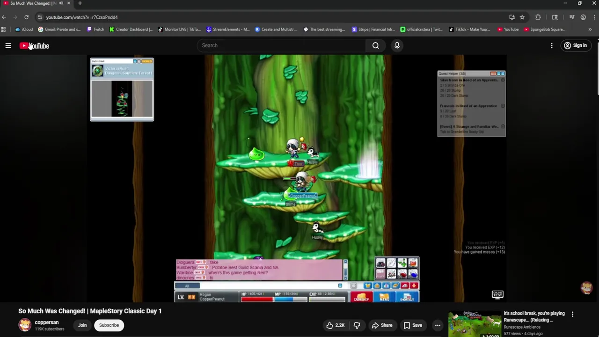Viewport: 599px width, 337px height.
Task: Go to YouTube home via logo
Action: click(34, 45)
